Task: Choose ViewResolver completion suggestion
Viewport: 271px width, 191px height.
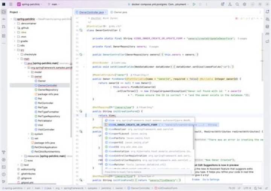Action: point(148,129)
